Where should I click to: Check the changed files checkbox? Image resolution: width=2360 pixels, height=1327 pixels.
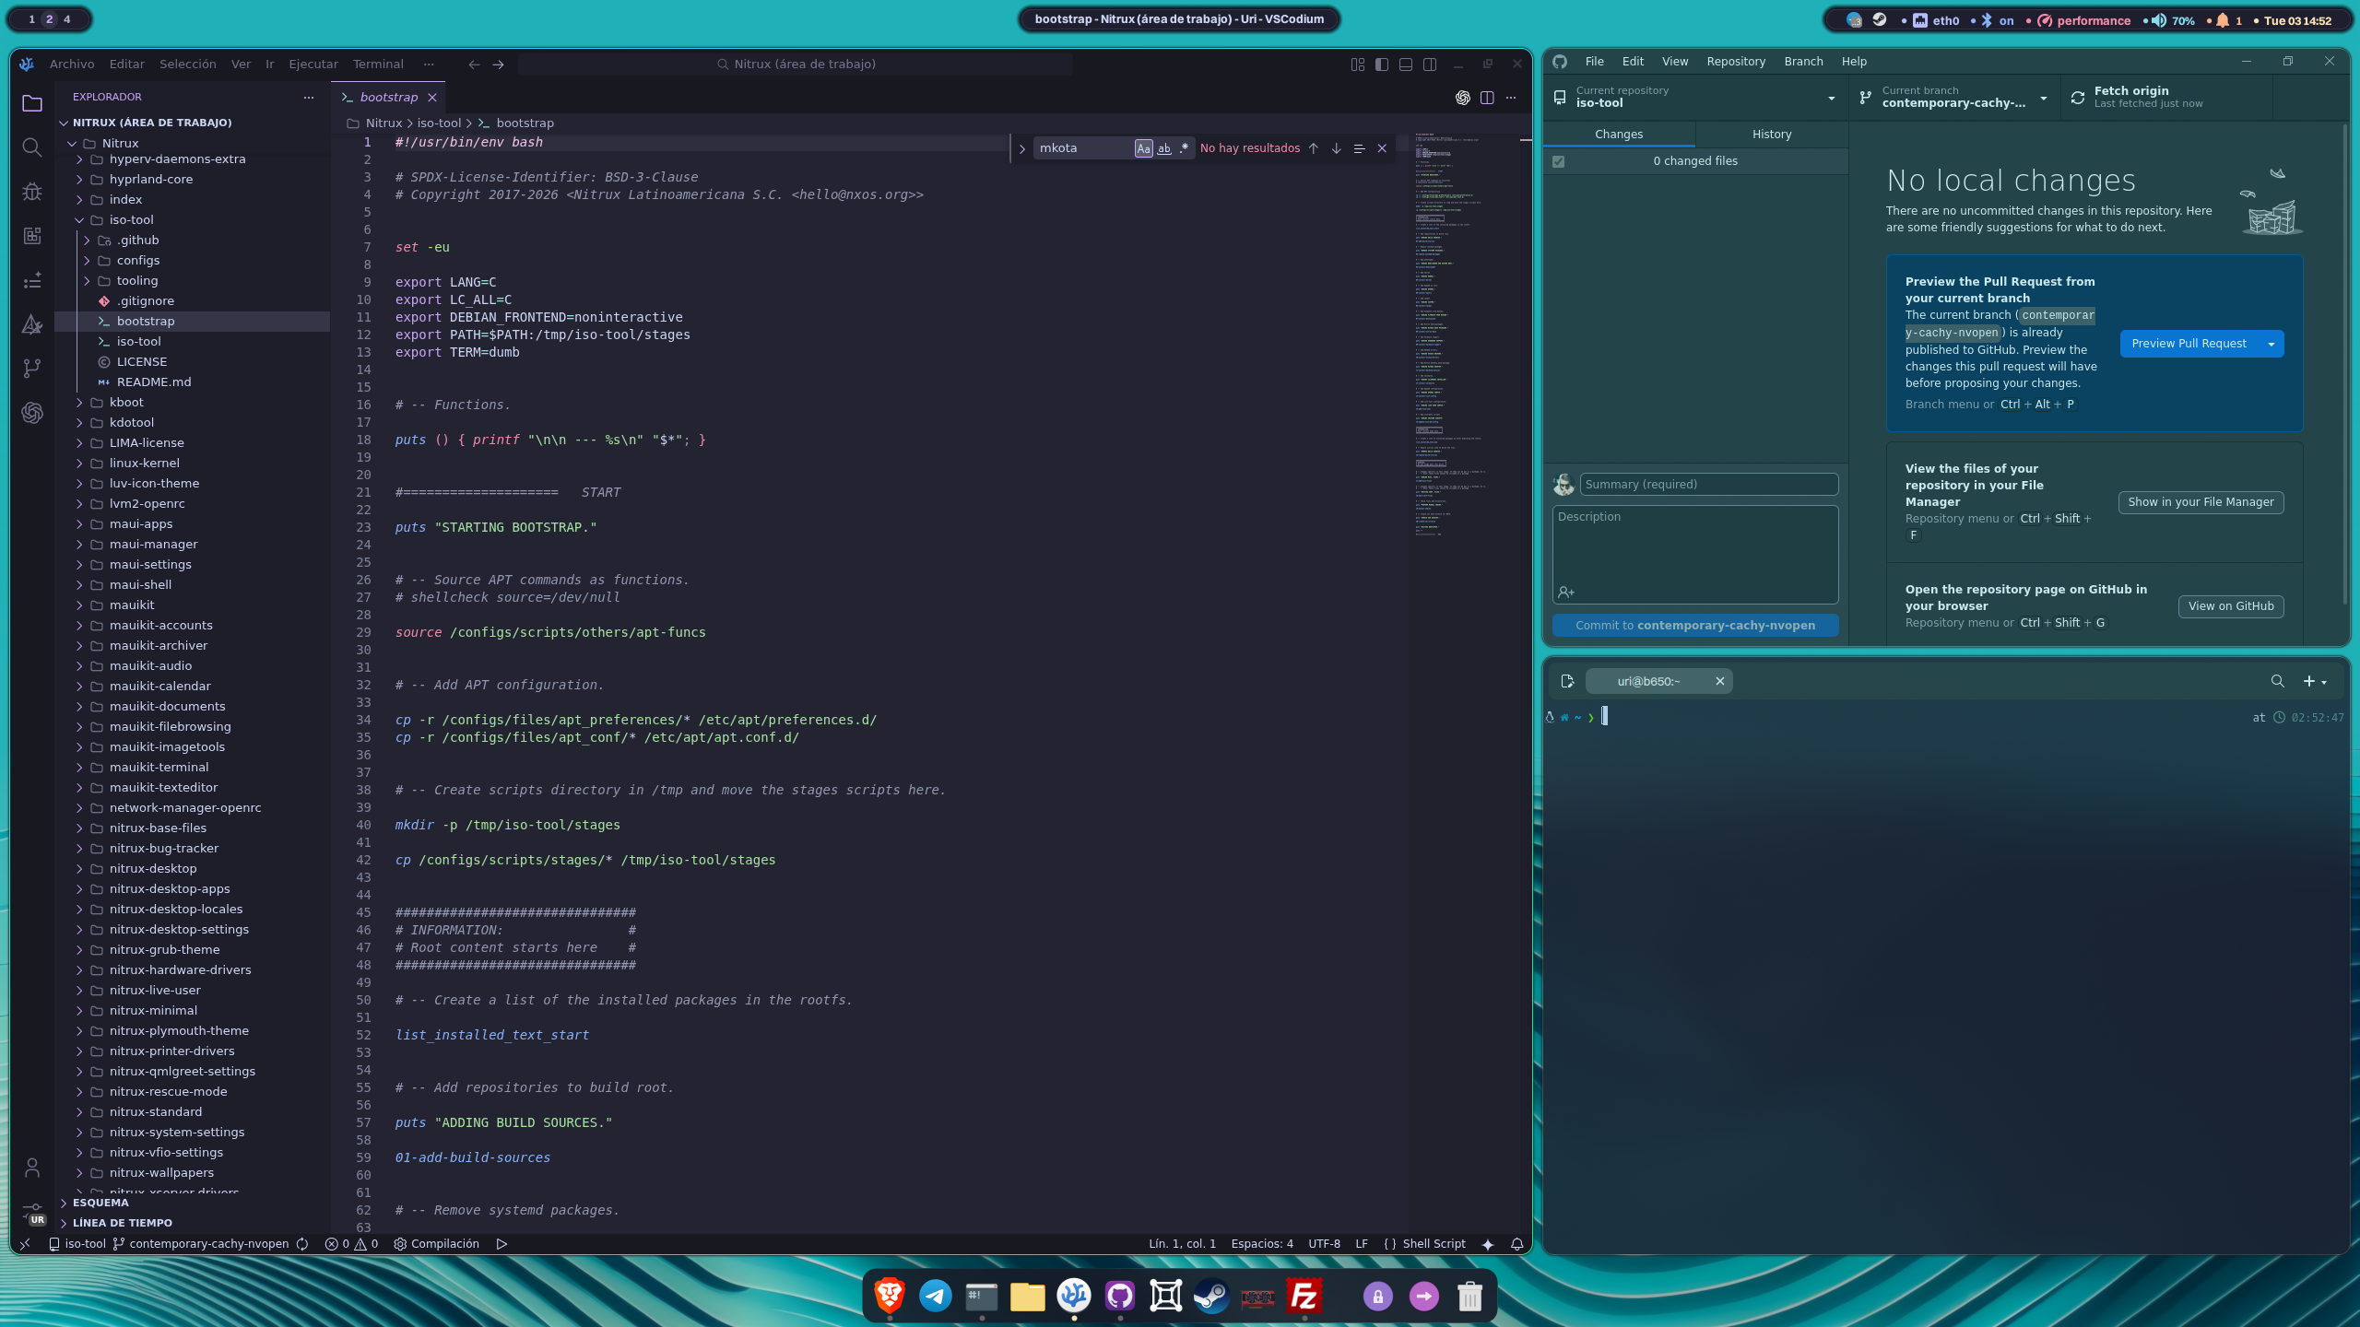click(x=1559, y=161)
